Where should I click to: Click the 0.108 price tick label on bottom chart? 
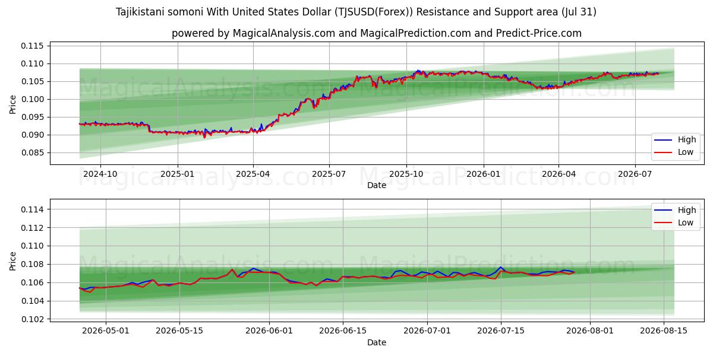34,264
